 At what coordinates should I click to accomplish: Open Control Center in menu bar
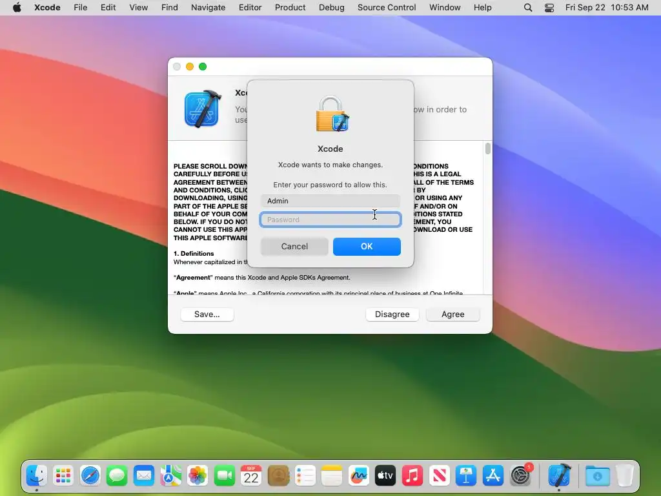(549, 8)
